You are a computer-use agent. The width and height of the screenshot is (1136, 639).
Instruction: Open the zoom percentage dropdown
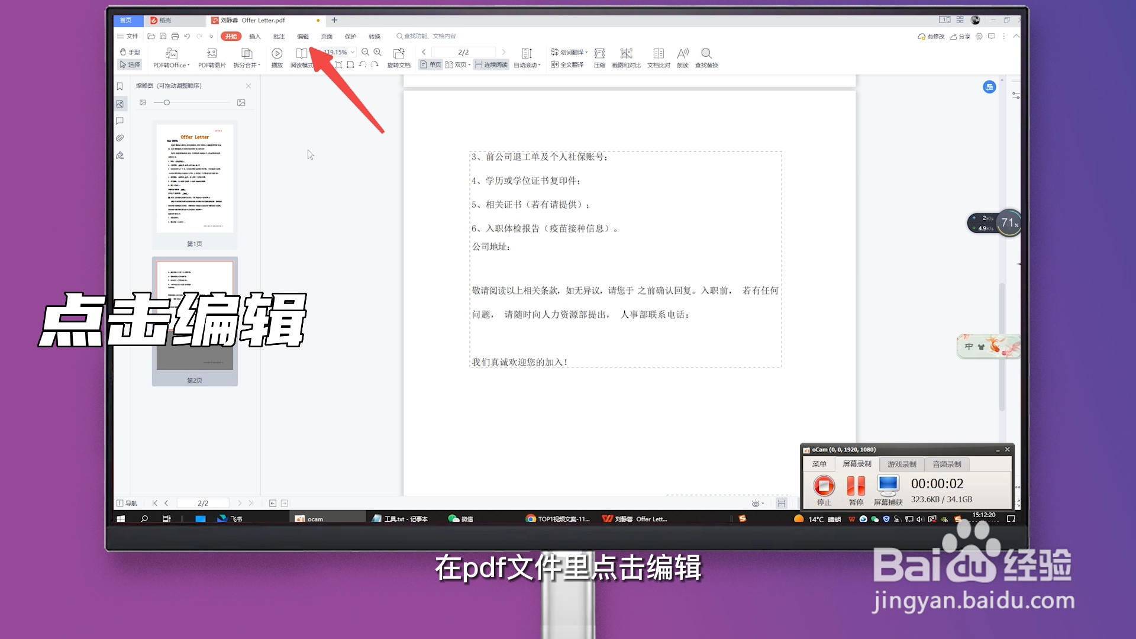353,51
